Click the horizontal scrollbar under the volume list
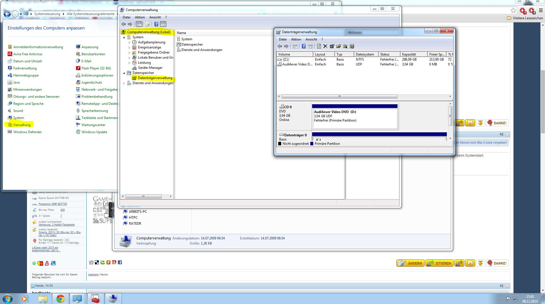545x304 pixels. 339,97
